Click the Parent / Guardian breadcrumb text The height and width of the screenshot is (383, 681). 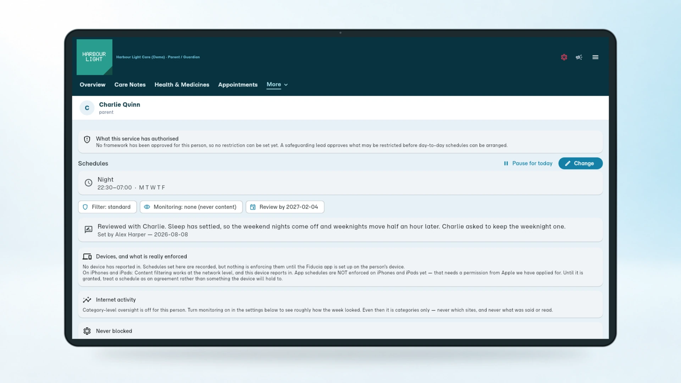[x=184, y=57]
